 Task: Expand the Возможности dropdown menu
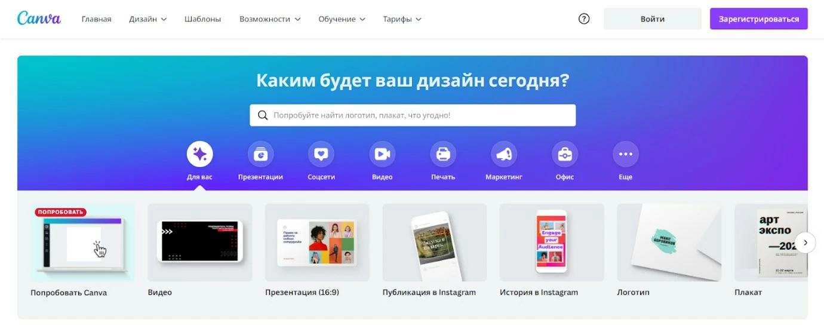point(270,19)
